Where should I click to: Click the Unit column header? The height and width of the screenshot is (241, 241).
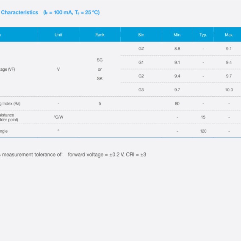(58, 35)
